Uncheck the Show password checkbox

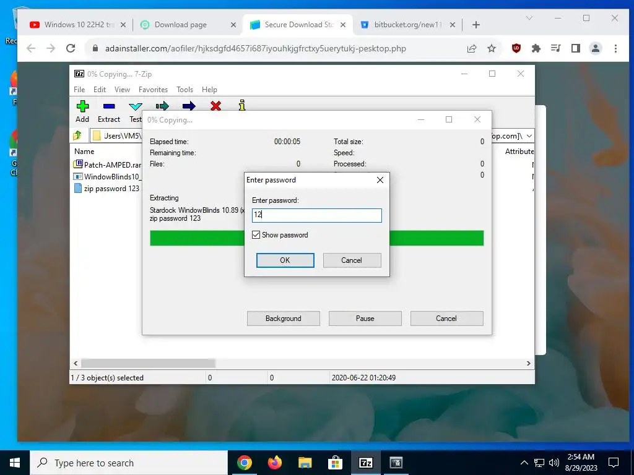[256, 234]
